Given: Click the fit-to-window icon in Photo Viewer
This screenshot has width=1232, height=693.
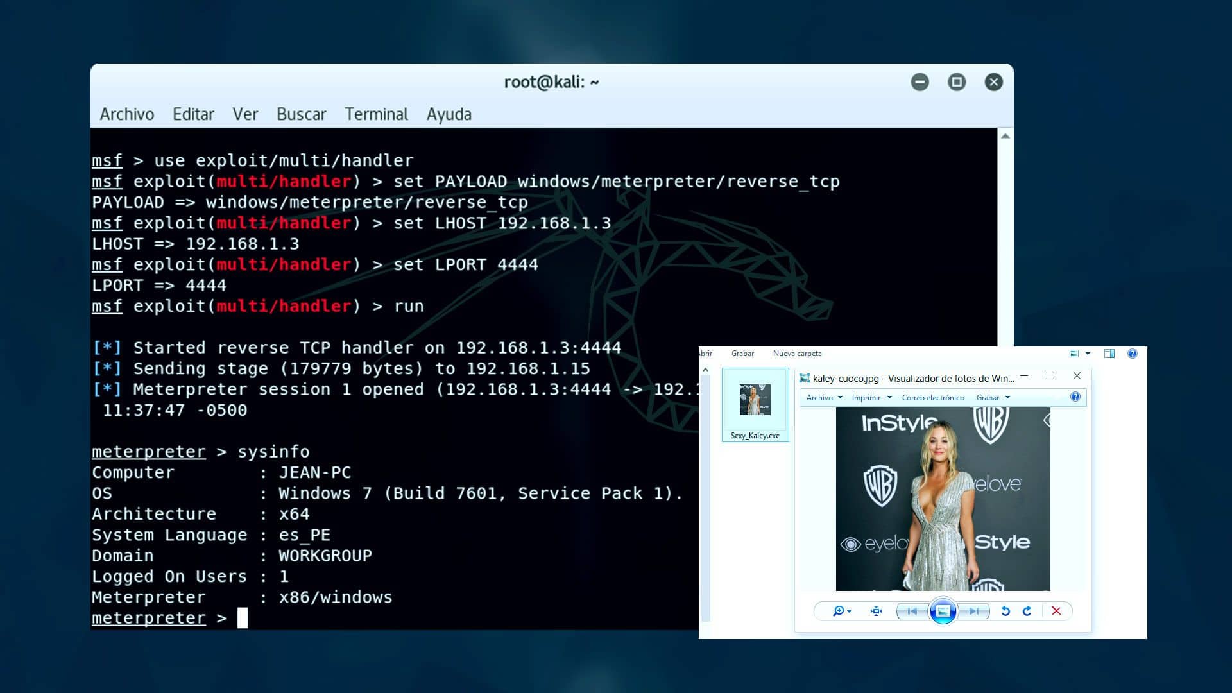Looking at the screenshot, I should click(875, 611).
